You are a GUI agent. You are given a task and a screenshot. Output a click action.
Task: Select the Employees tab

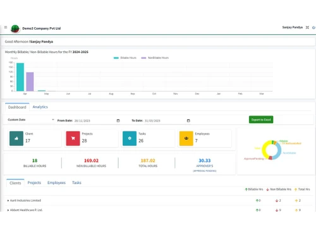tap(56, 183)
